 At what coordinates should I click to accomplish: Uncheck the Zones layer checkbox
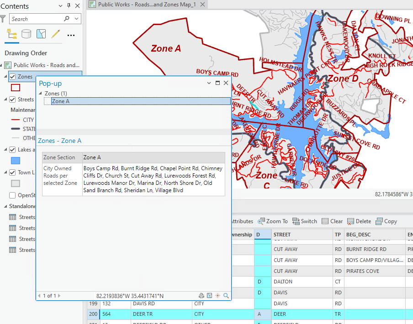[13, 77]
